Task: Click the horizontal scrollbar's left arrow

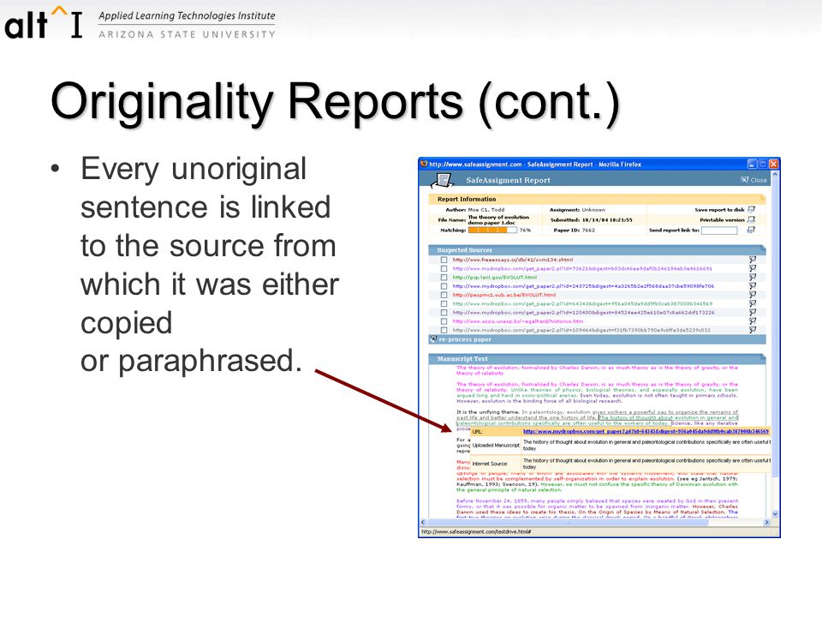Action: [423, 523]
